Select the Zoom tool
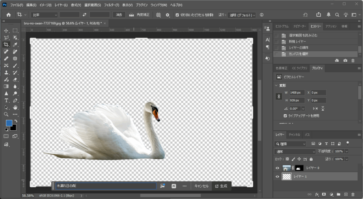This screenshot has width=363, height=199. click(x=6, y=114)
